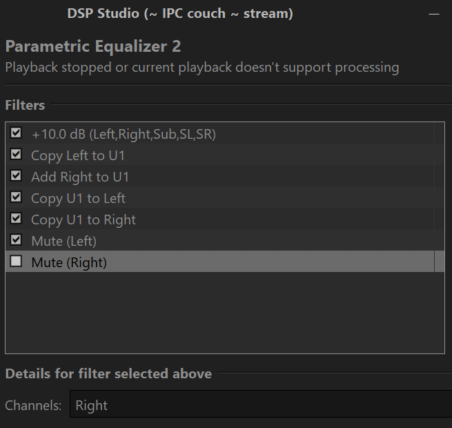Disable the Copy Left to U1 filter
Image resolution: width=452 pixels, height=428 pixels.
coord(16,155)
